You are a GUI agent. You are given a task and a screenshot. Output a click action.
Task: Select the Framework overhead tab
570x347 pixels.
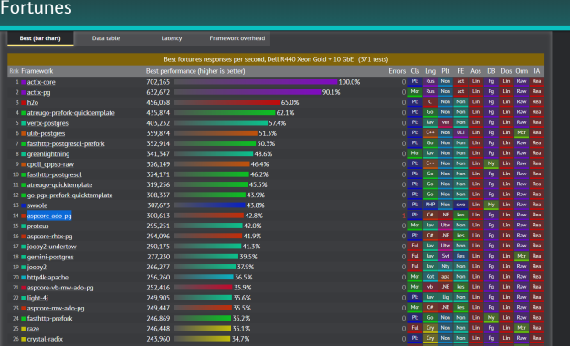237,38
